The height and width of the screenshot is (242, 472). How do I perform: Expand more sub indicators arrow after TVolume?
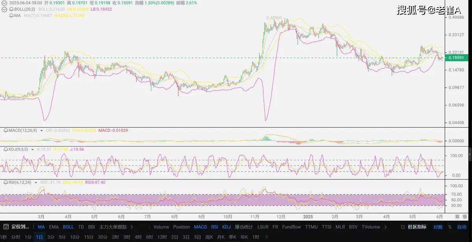point(385,227)
